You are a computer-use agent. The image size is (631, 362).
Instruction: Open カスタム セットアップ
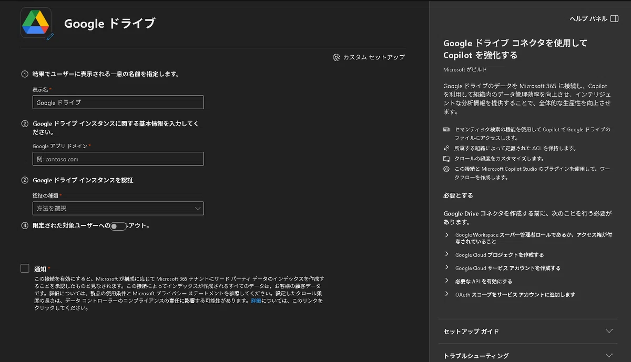369,57
